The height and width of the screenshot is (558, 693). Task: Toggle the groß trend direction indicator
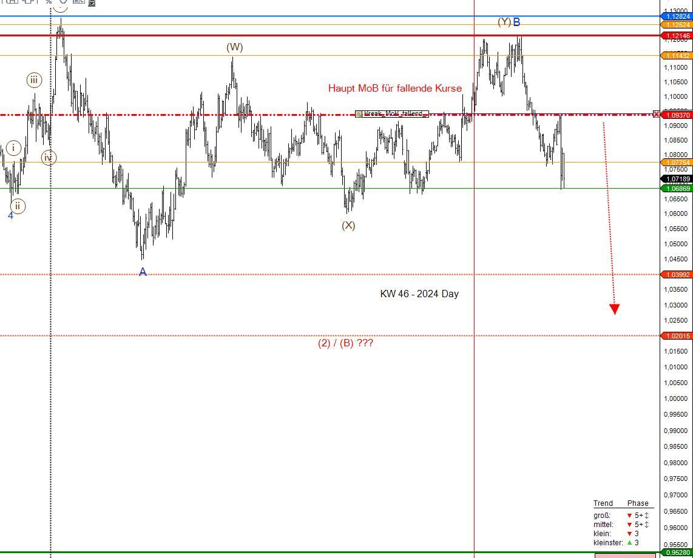click(x=629, y=516)
